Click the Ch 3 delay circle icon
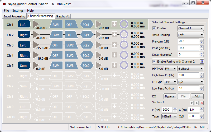Viewport: 211px width, 132px height. [124, 45]
